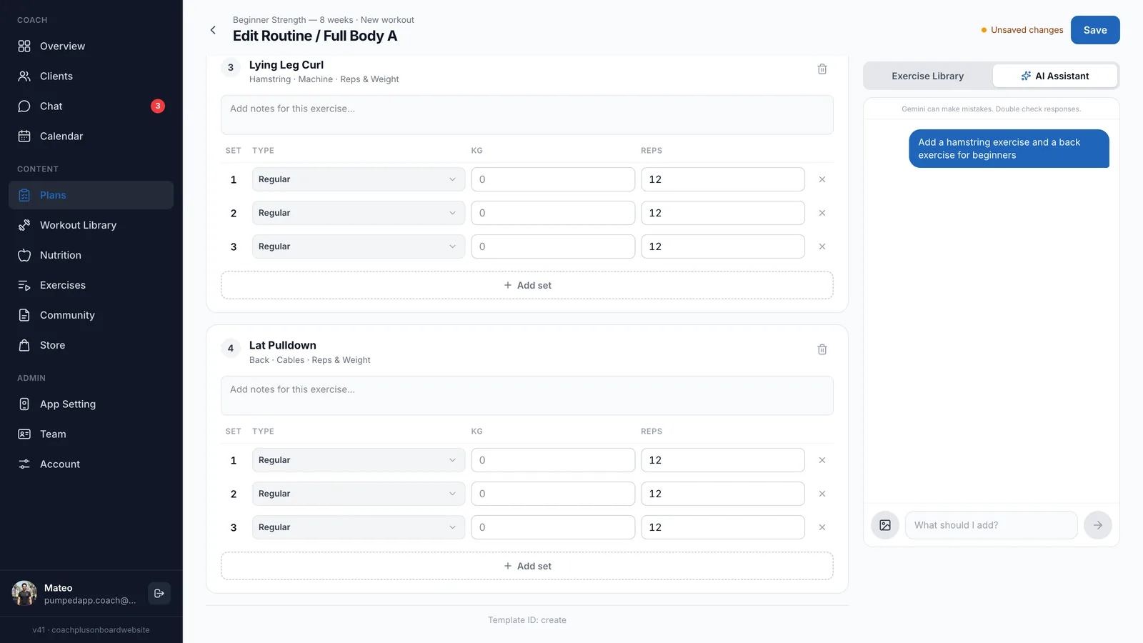Open the Store page
This screenshot has height=643, width=1143.
(x=91, y=345)
